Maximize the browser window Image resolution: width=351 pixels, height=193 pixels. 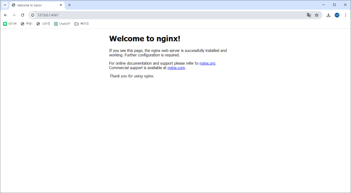(335, 5)
